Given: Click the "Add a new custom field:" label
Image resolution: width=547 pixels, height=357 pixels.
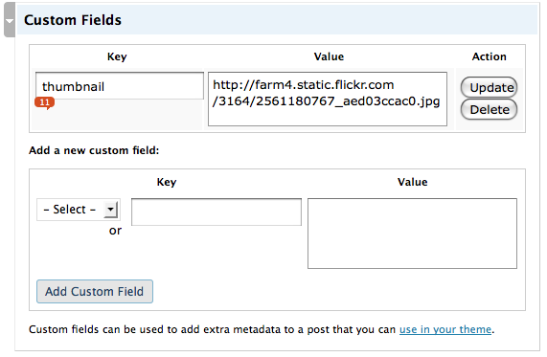Looking at the screenshot, I should [x=94, y=150].
